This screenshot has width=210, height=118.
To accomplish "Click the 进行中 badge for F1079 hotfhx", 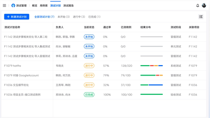I will click(89, 66).
